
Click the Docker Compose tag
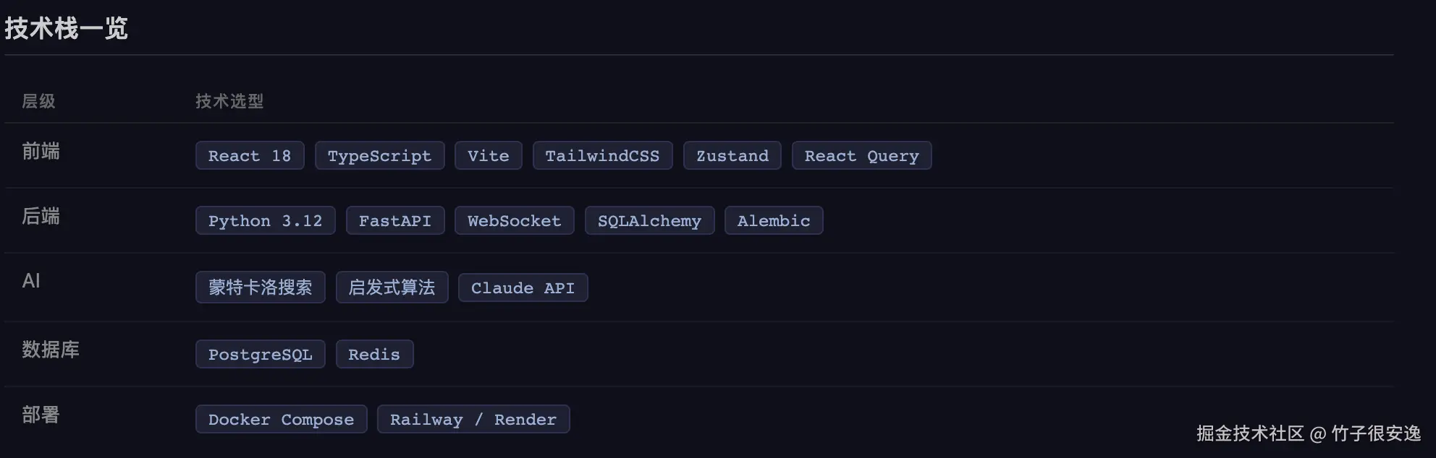(x=281, y=420)
